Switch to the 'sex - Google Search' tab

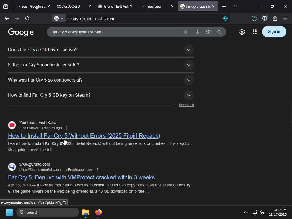[x=32, y=7]
